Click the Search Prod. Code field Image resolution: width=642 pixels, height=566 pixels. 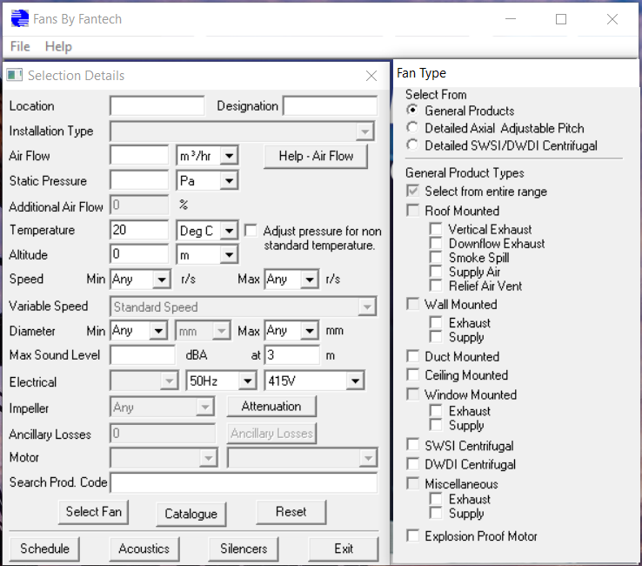[x=244, y=482]
